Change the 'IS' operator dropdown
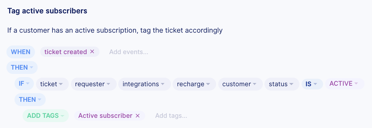 (x=312, y=84)
